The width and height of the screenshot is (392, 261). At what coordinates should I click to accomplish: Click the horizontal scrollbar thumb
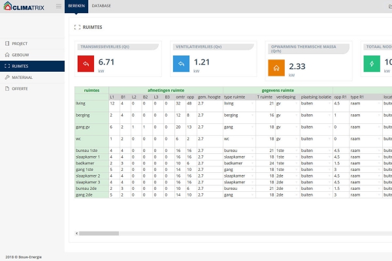click(99, 234)
